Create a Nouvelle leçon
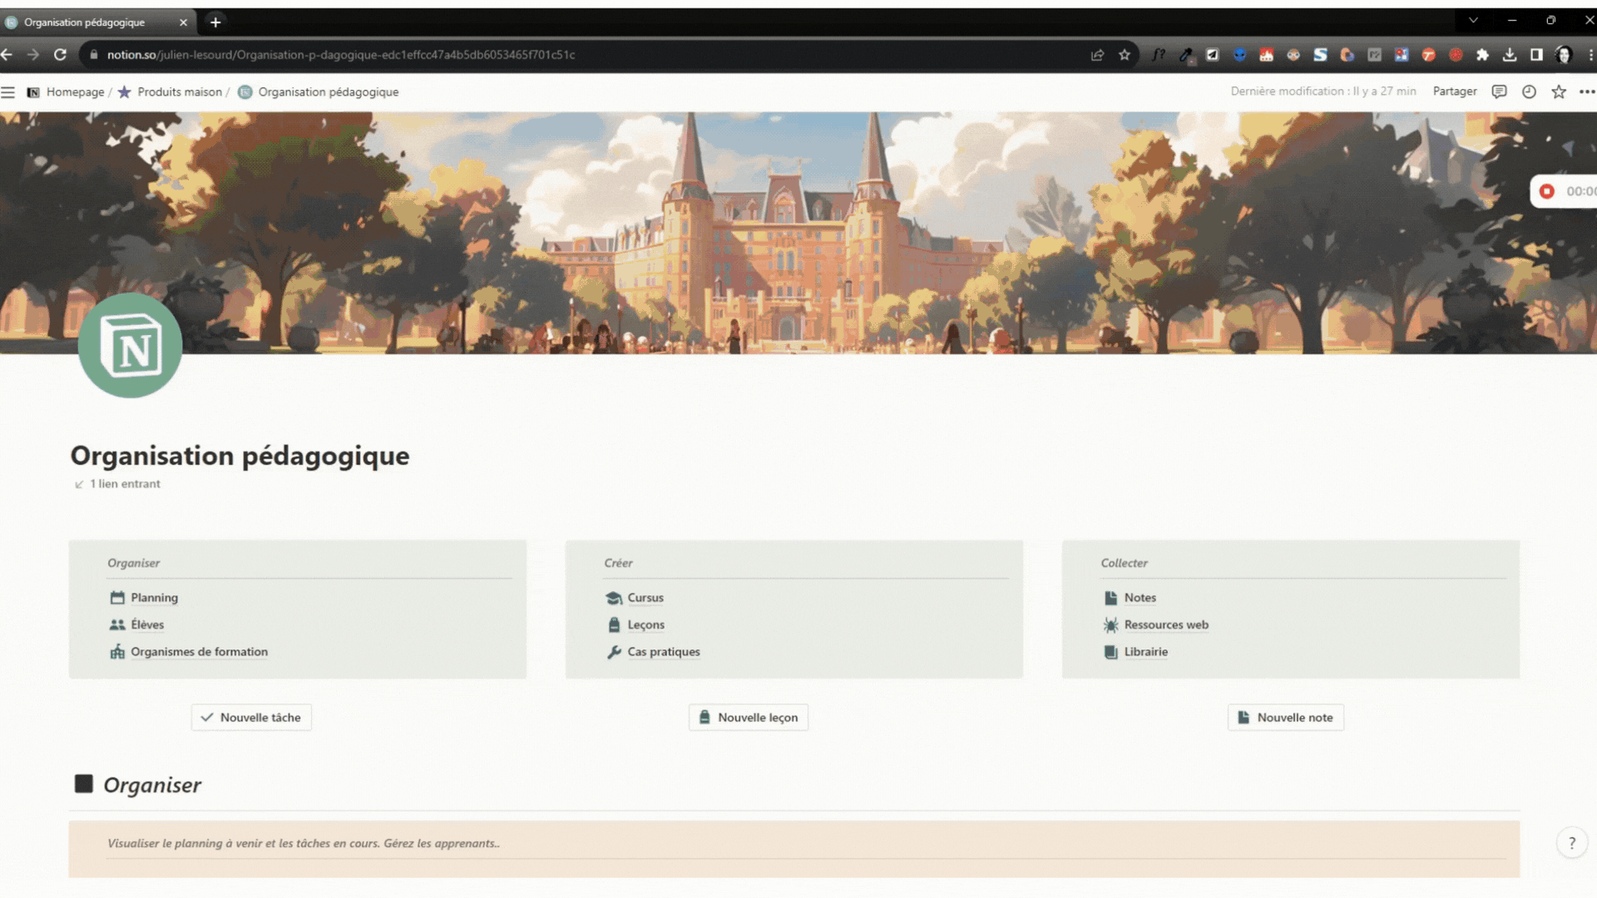 click(748, 718)
